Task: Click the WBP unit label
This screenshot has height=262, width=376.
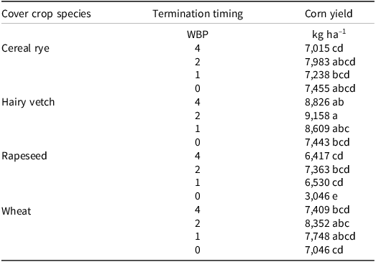Action: click(198, 34)
